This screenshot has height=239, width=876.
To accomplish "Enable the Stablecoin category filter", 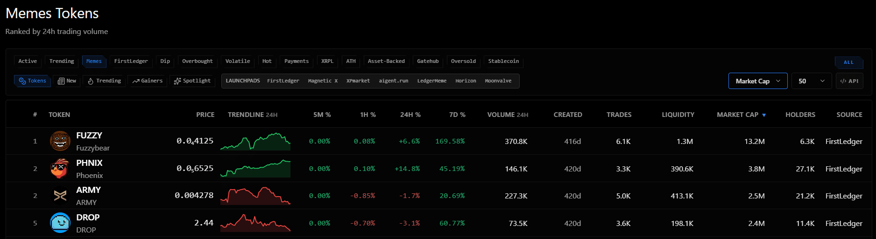I will pyautogui.click(x=503, y=61).
